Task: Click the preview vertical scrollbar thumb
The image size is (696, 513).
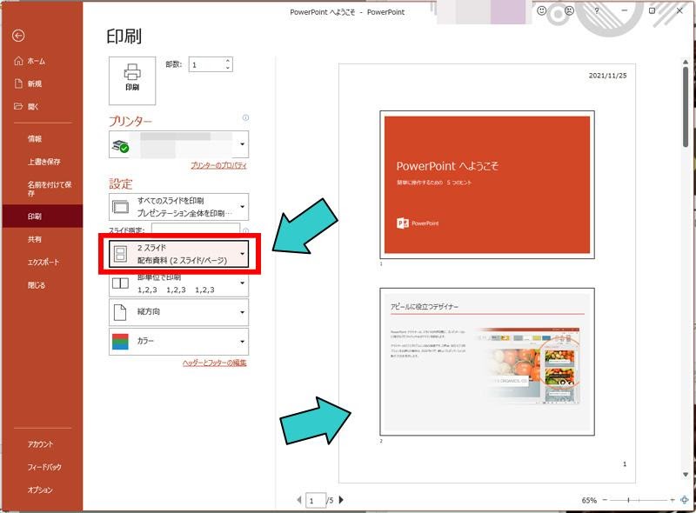Action: pos(686,107)
